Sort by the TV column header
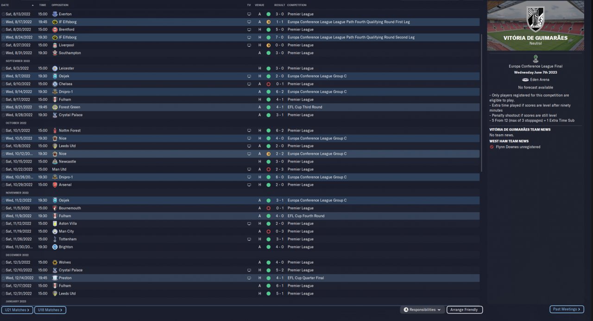593x321 pixels. [249, 5]
